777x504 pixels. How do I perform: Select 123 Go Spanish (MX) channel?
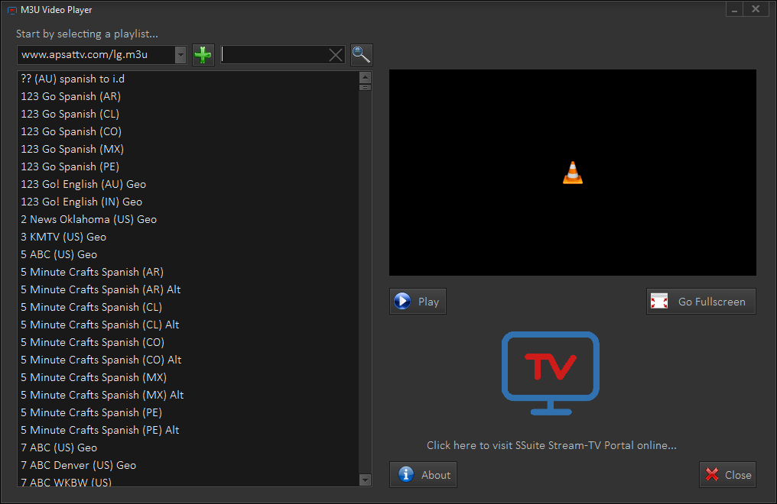(72, 149)
